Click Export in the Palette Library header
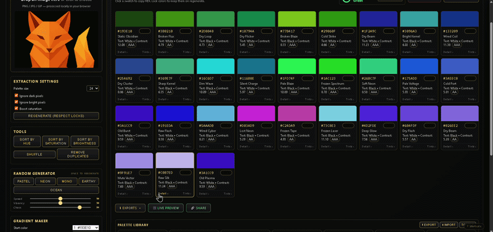 point(429,225)
